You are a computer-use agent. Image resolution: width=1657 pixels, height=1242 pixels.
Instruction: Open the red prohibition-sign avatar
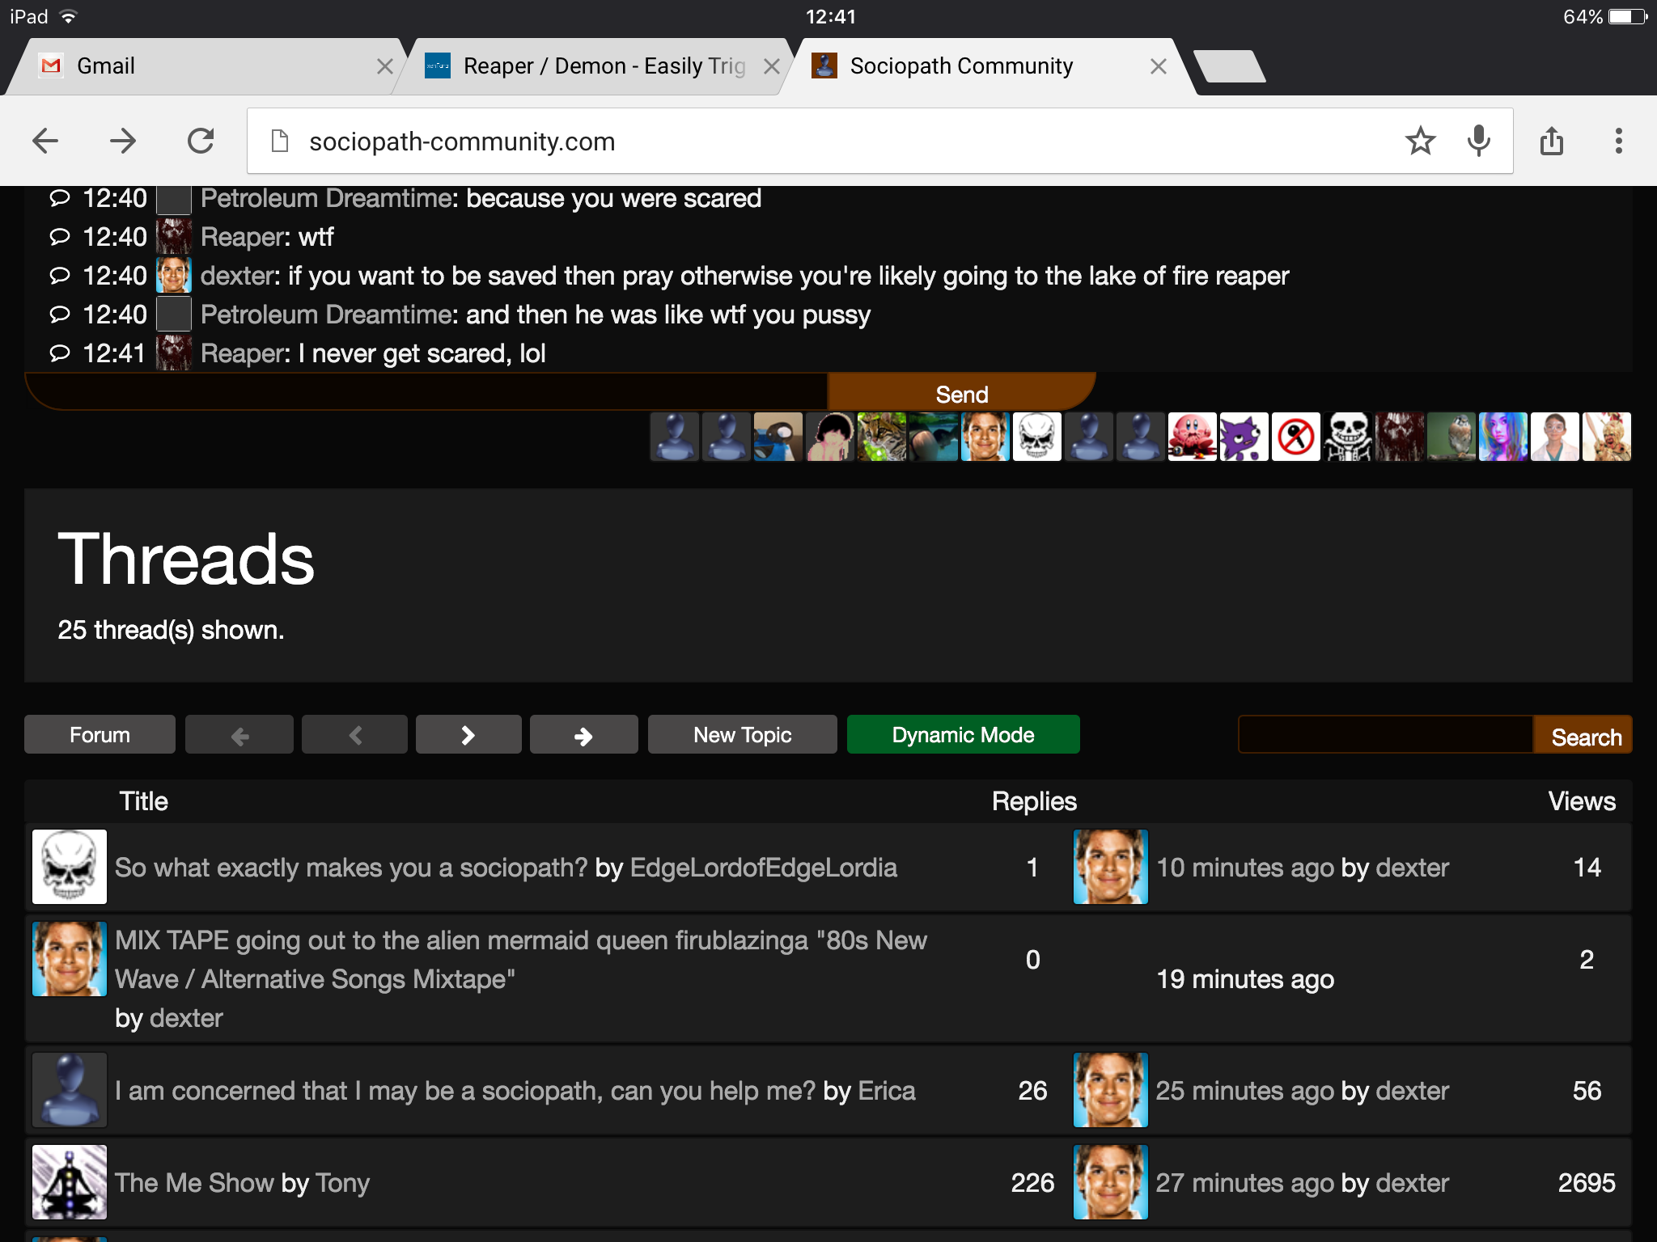tap(1295, 437)
